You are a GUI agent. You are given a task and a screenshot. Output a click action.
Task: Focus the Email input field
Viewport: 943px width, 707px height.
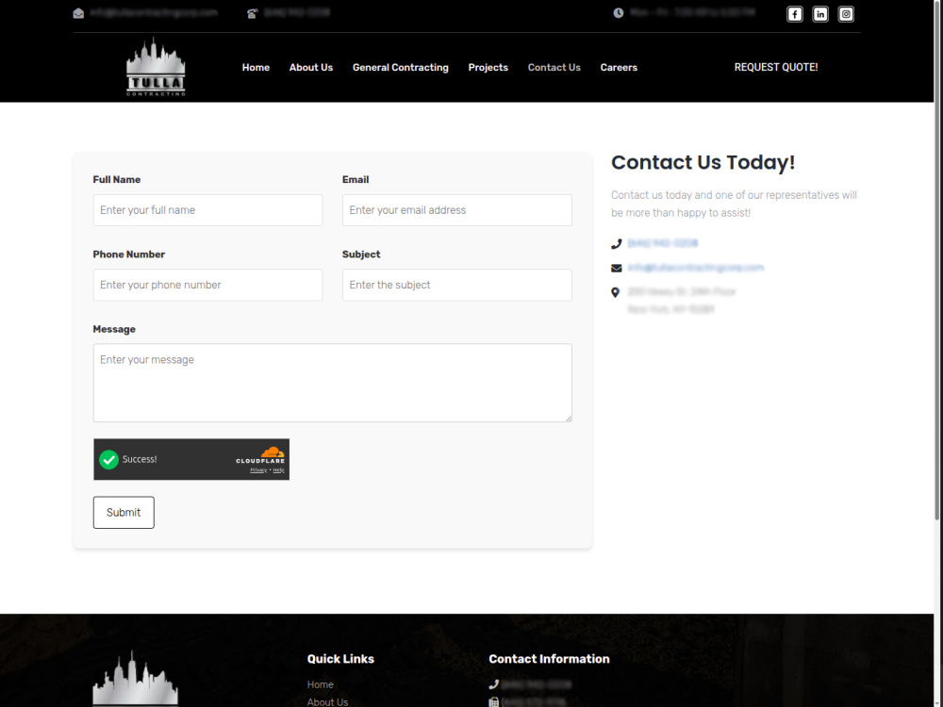457,210
